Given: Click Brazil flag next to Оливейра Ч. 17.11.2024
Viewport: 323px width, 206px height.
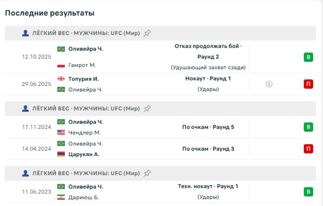Looking at the screenshot, I should pyautogui.click(x=61, y=122).
